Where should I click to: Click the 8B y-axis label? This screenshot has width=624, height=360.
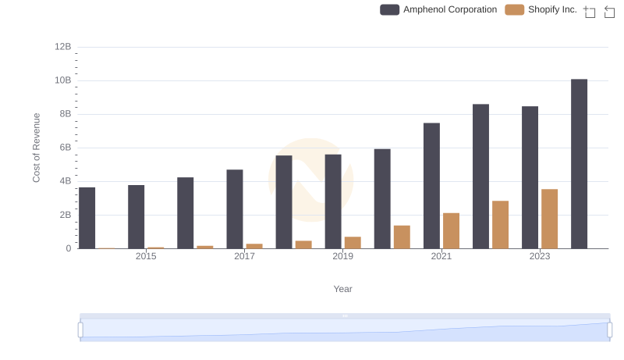(66, 114)
